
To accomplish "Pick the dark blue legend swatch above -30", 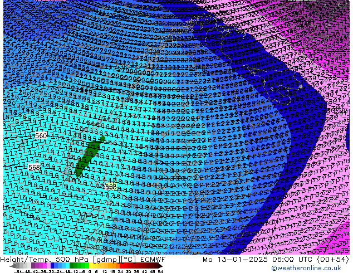I will [x=52, y=266].
